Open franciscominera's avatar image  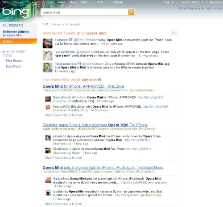pos(48,68)
